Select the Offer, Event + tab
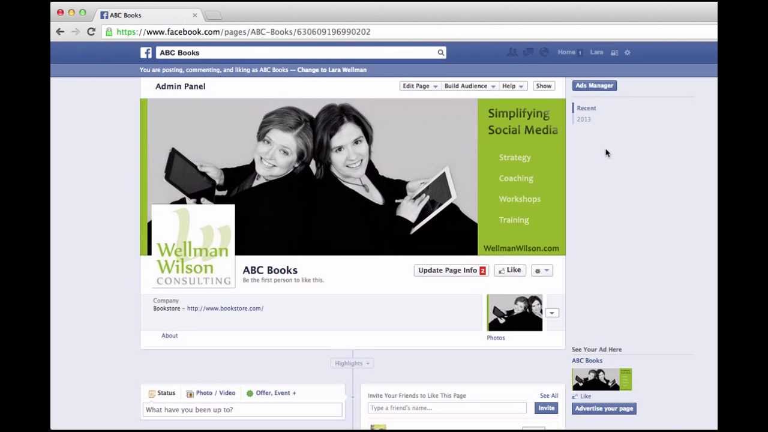This screenshot has height=432, width=768. coord(271,393)
